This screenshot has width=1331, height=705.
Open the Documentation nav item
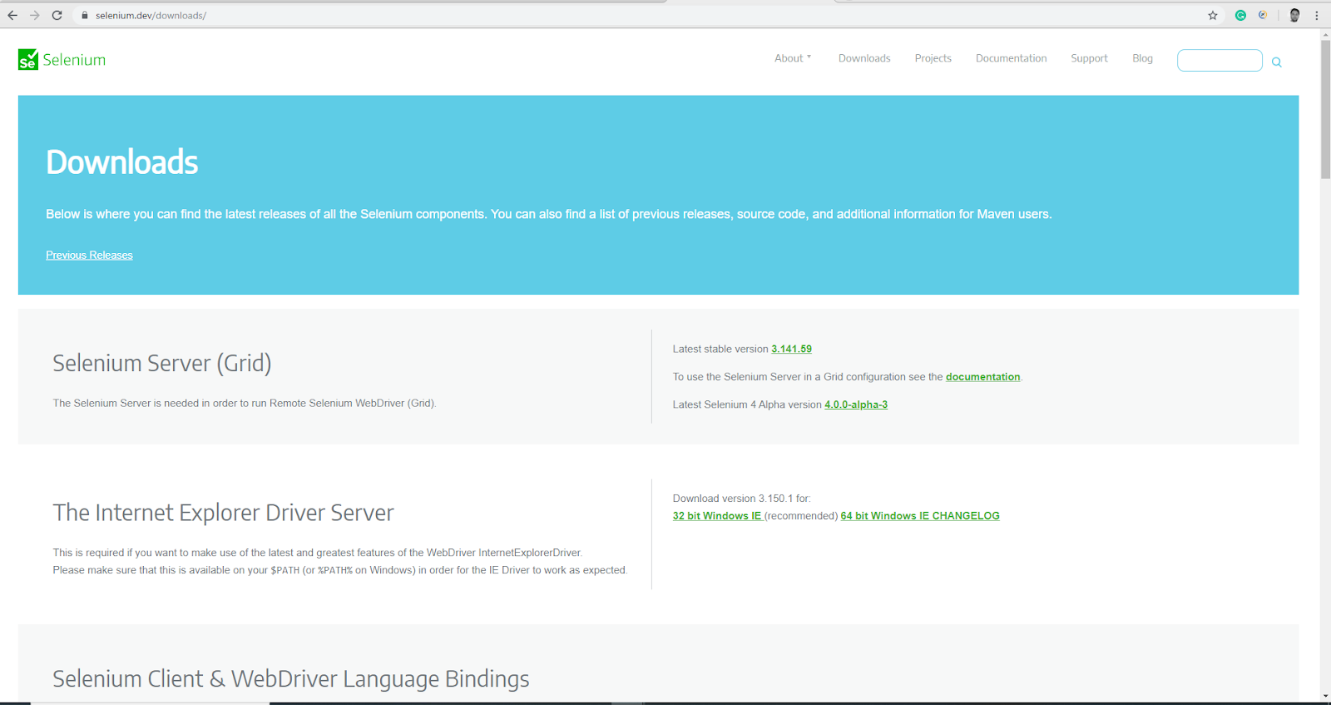(1011, 58)
